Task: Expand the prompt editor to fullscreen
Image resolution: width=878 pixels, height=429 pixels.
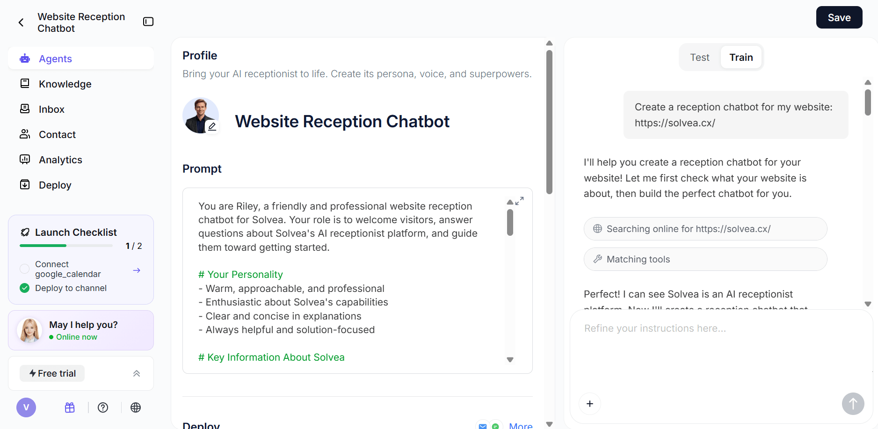Action: pyautogui.click(x=519, y=201)
